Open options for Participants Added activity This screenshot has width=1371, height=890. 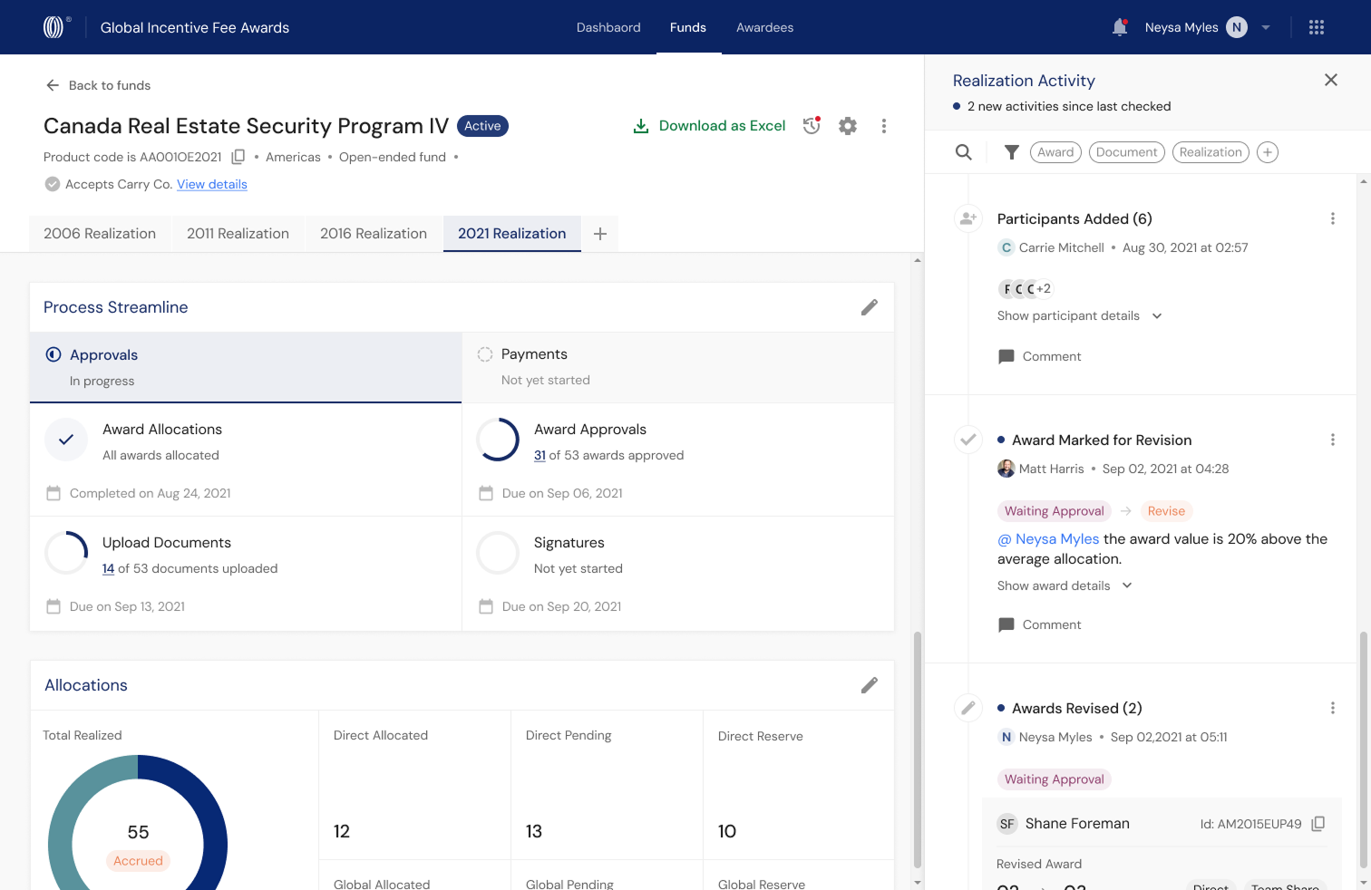tap(1333, 218)
